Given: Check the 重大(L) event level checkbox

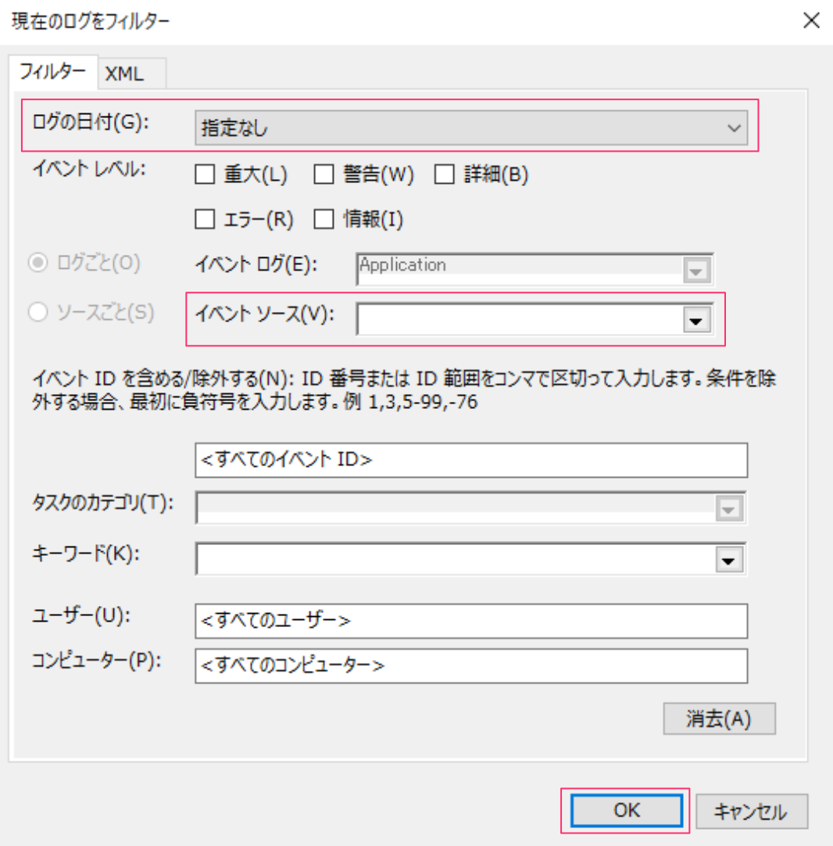Looking at the screenshot, I should pyautogui.click(x=204, y=174).
